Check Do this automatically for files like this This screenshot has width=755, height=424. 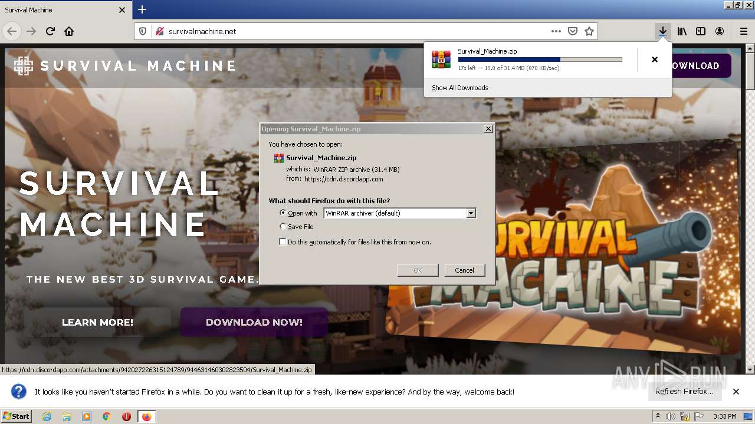click(x=283, y=242)
